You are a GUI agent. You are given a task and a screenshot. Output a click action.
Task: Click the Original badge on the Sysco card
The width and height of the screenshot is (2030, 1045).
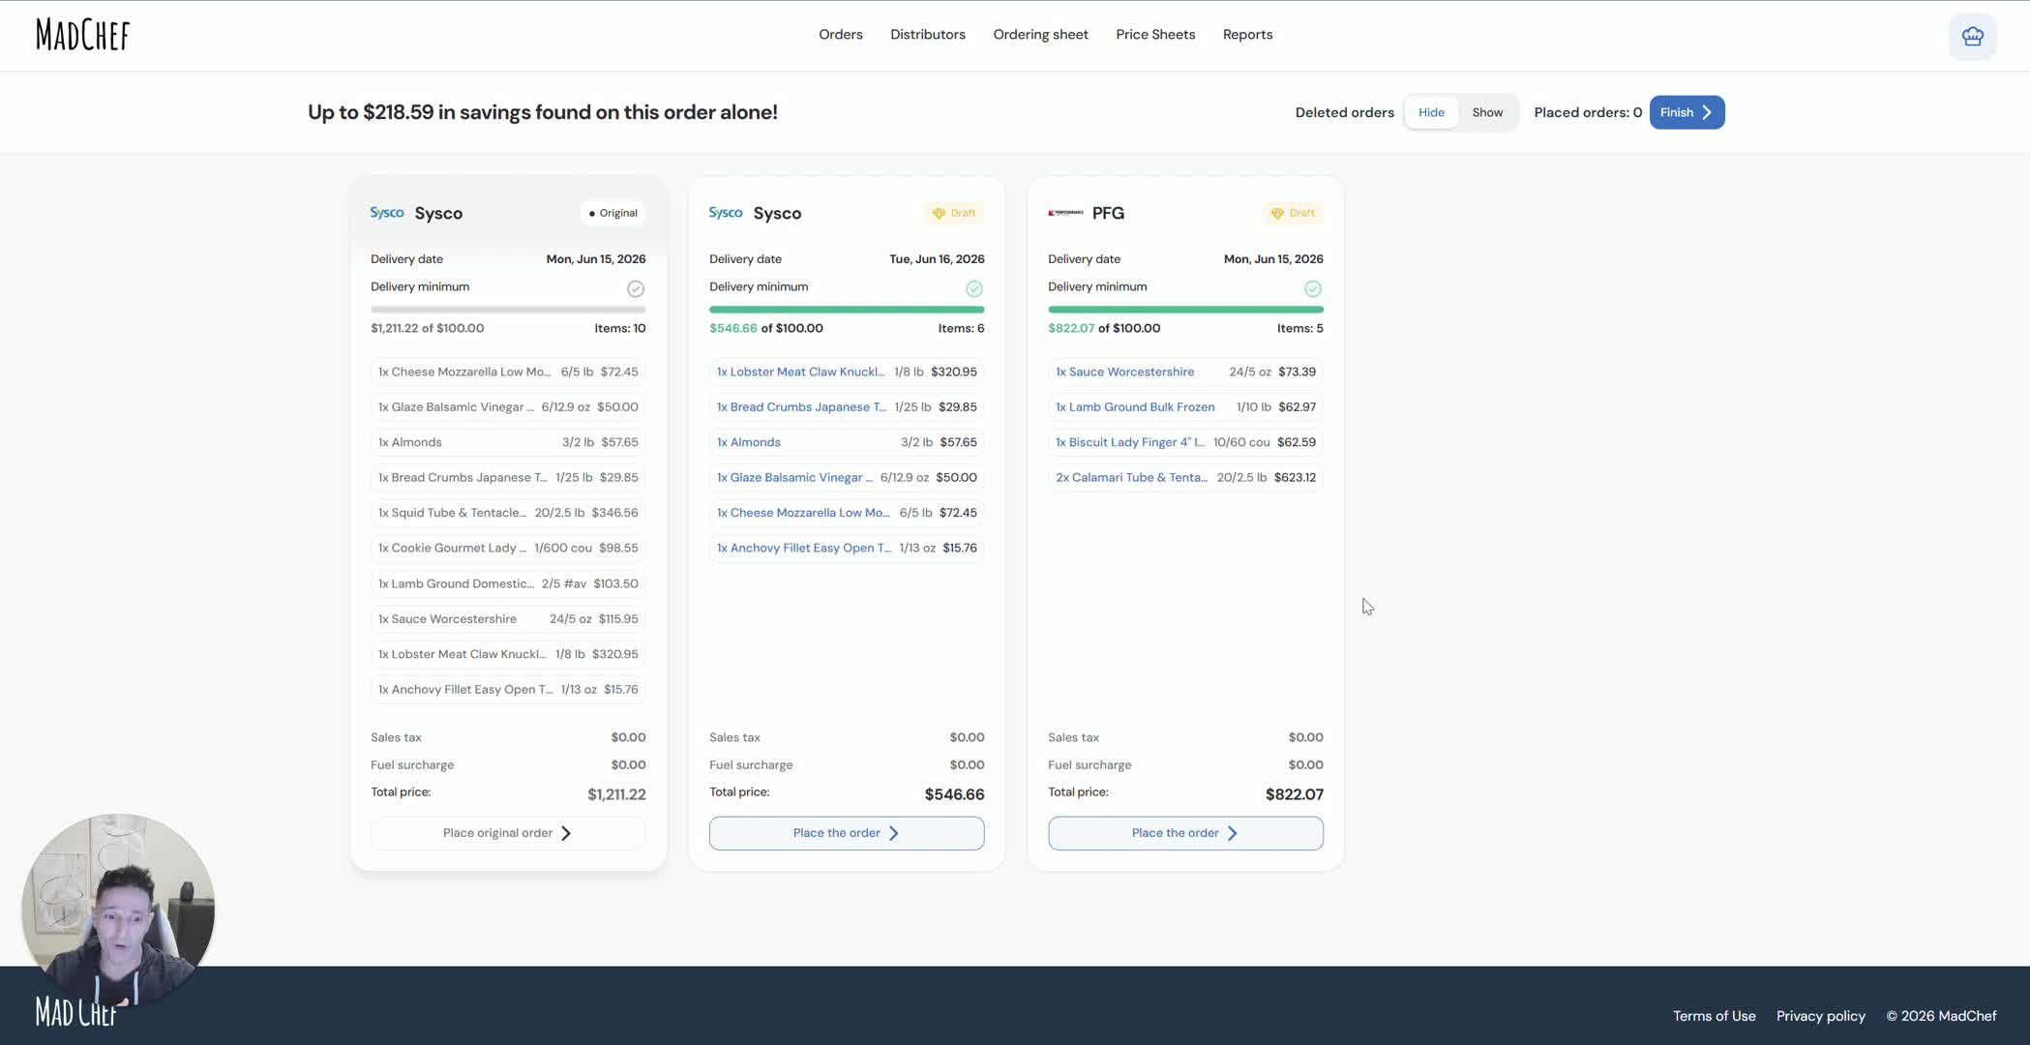(x=613, y=213)
